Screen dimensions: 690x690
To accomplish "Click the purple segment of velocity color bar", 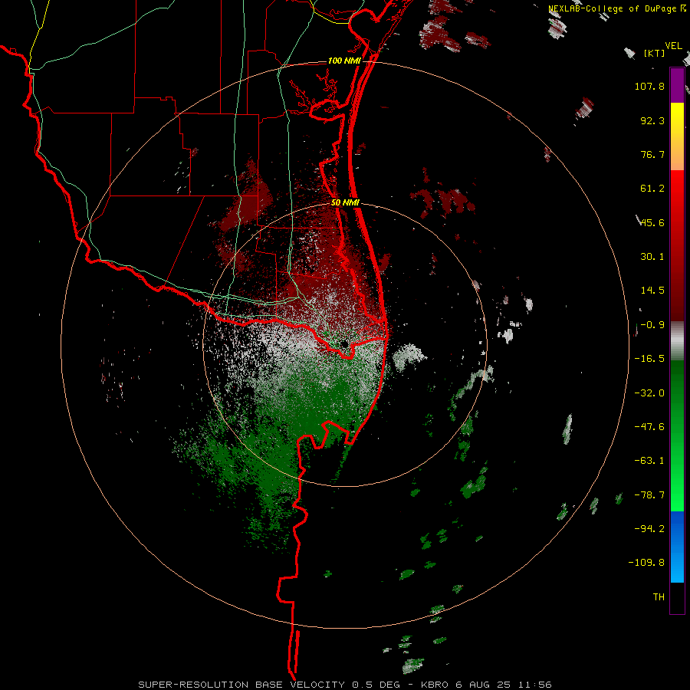I will (x=677, y=85).
